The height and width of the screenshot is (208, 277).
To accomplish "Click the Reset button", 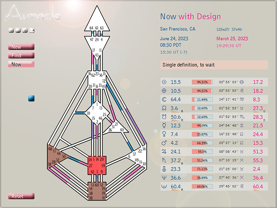I will tap(21, 196).
